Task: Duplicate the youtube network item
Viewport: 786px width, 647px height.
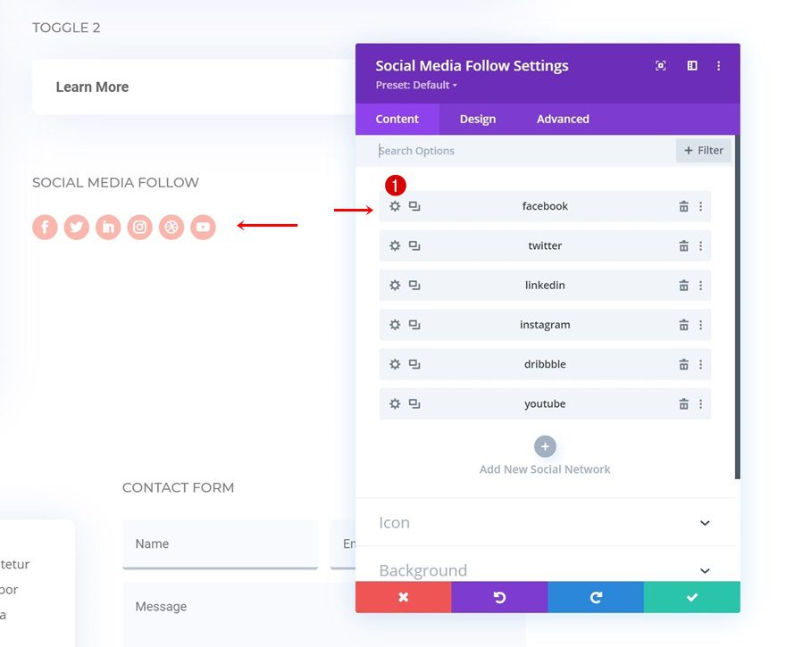Action: 414,404
